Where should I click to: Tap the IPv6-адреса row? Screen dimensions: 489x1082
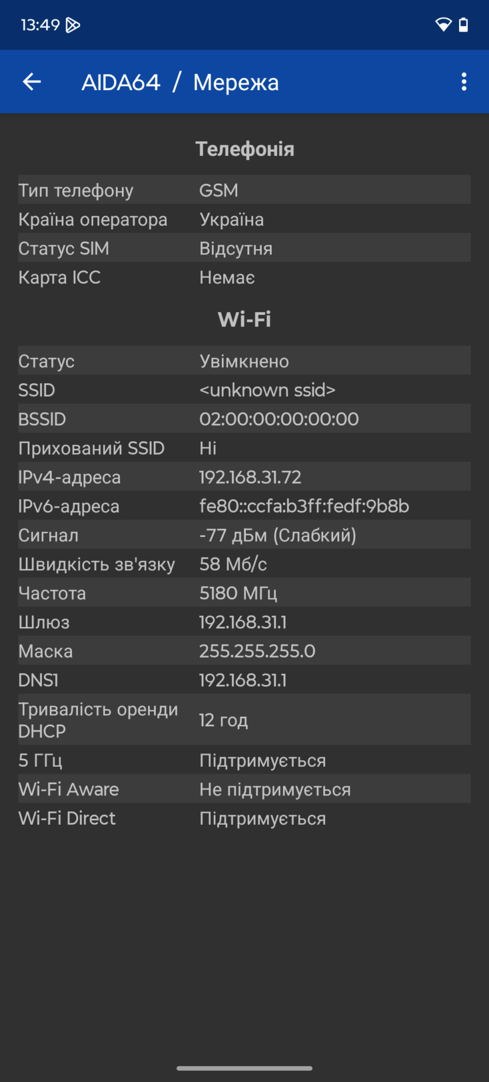244,506
